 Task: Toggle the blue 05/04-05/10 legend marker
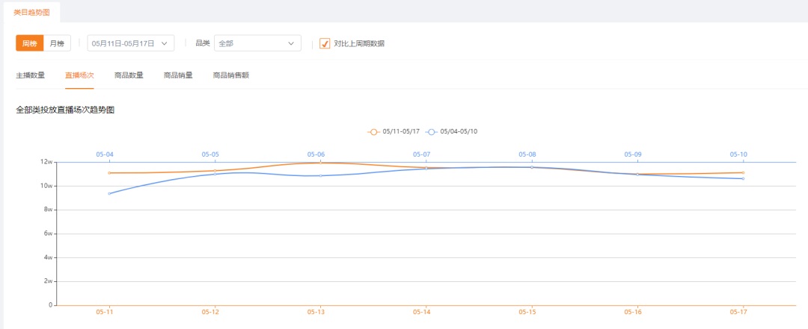tap(432, 131)
